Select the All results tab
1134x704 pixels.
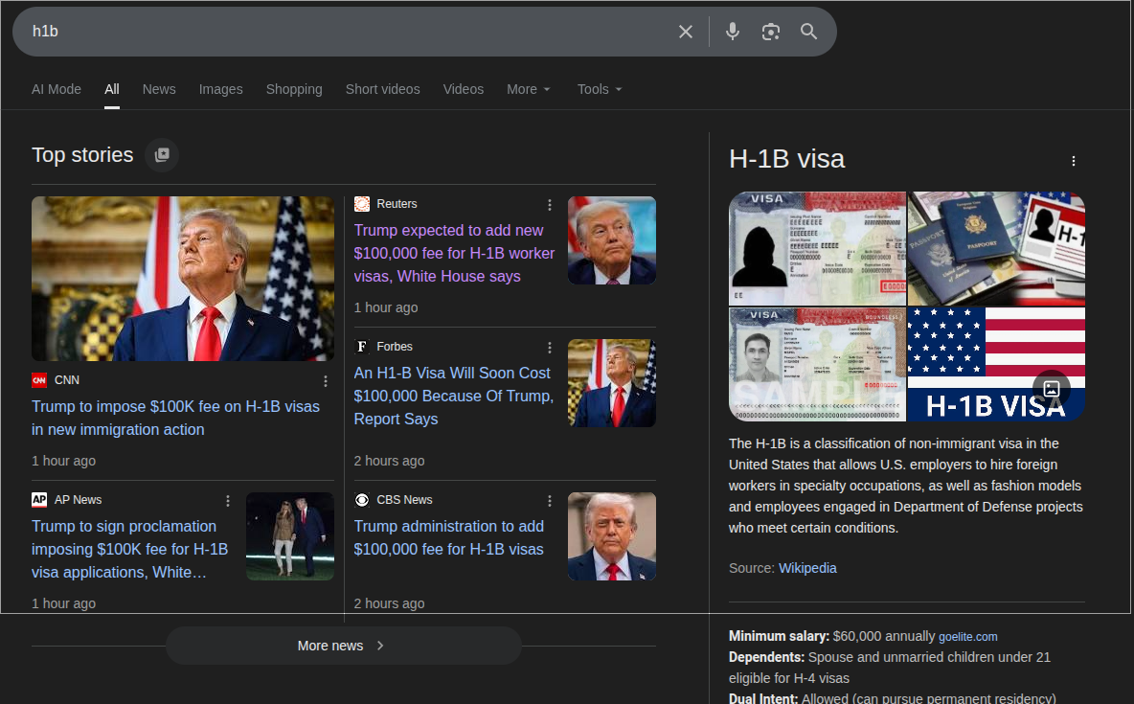(111, 89)
